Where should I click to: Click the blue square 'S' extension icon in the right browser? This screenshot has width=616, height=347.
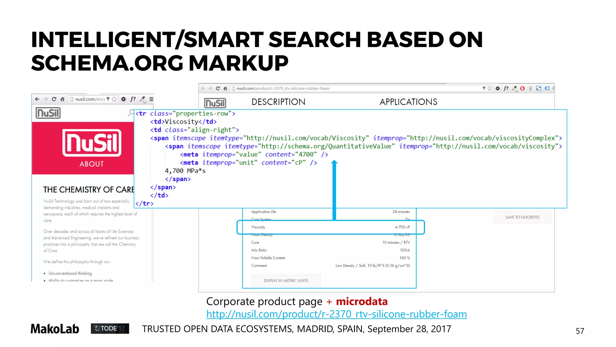click(539, 88)
